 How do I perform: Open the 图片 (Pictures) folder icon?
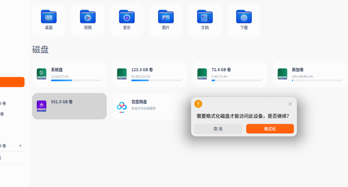[x=166, y=16]
